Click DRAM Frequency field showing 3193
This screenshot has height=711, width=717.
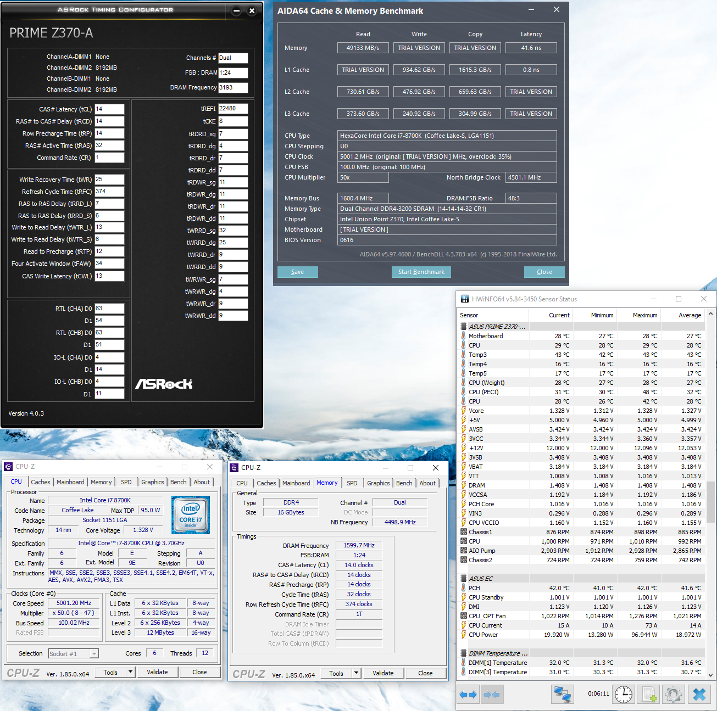pos(233,87)
